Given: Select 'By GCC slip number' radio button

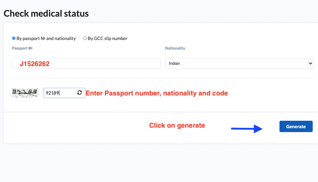Looking at the screenshot, I should (85, 38).
